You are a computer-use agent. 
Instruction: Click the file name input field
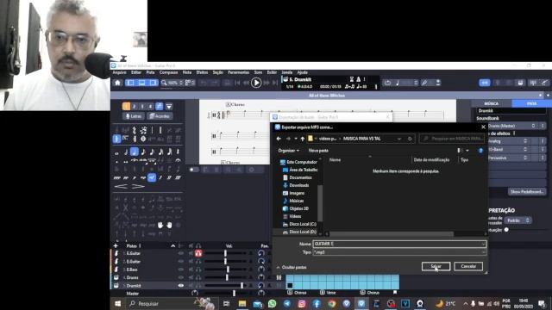[x=399, y=244]
